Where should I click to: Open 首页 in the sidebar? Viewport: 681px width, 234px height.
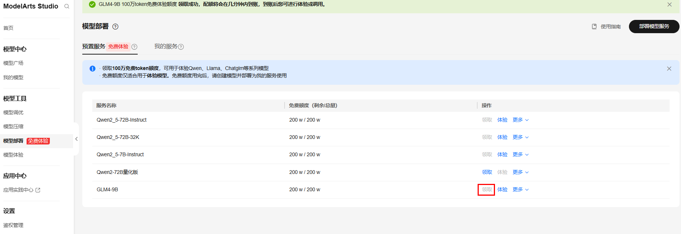(8, 28)
